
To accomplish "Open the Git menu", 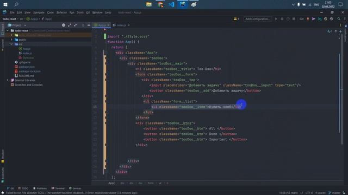I will pyautogui.click(x=88, y=12).
